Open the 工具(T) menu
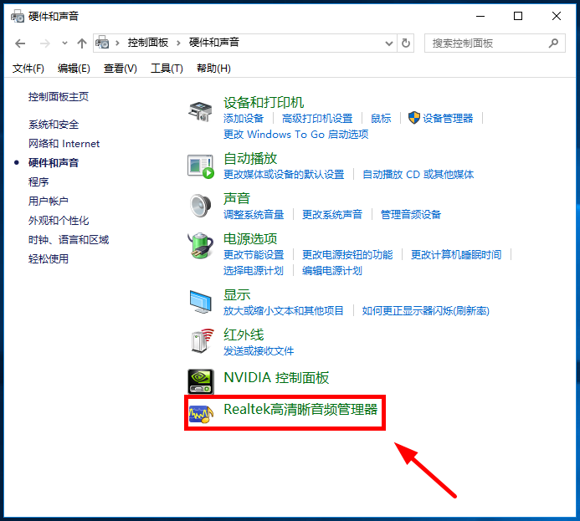580x521 pixels. pyautogui.click(x=167, y=68)
